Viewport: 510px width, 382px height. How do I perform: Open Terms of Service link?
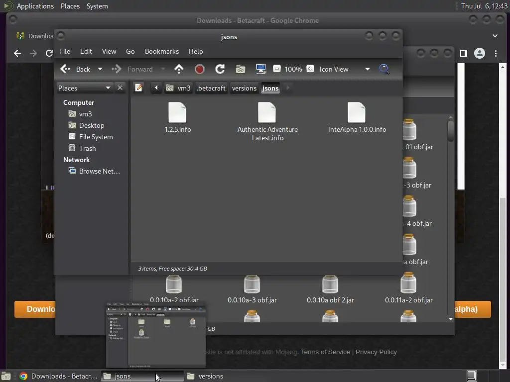pos(325,352)
